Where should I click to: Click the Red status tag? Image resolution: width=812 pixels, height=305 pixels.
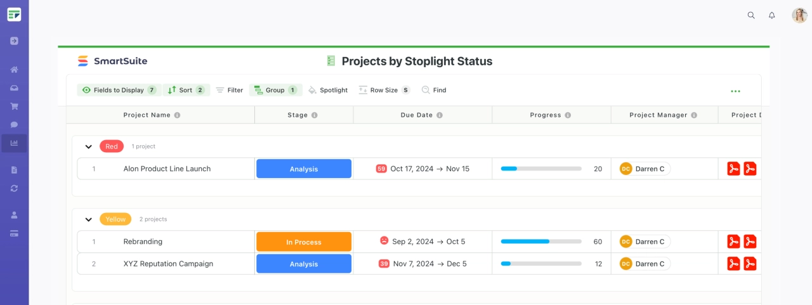pos(112,146)
